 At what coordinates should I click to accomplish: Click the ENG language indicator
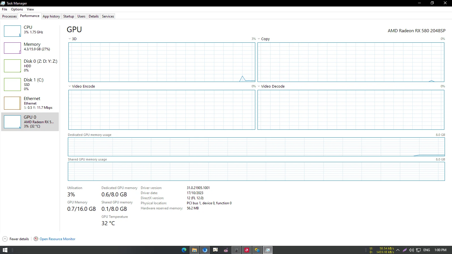pos(427,250)
